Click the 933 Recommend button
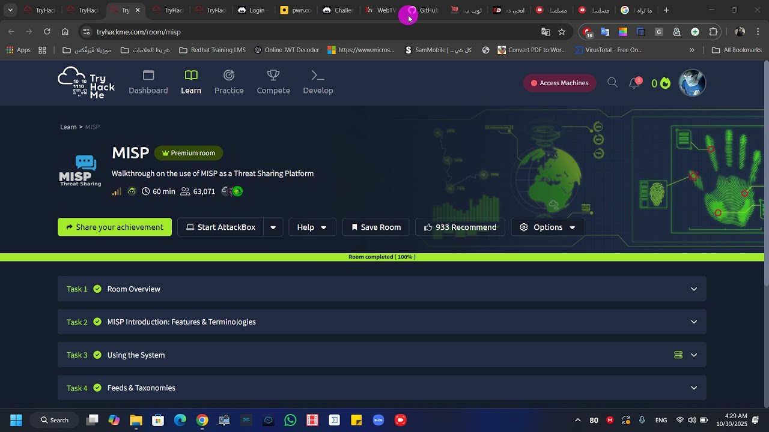 [460, 227]
